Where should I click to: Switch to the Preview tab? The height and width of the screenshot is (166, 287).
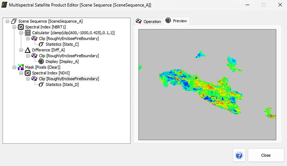pos(176,21)
